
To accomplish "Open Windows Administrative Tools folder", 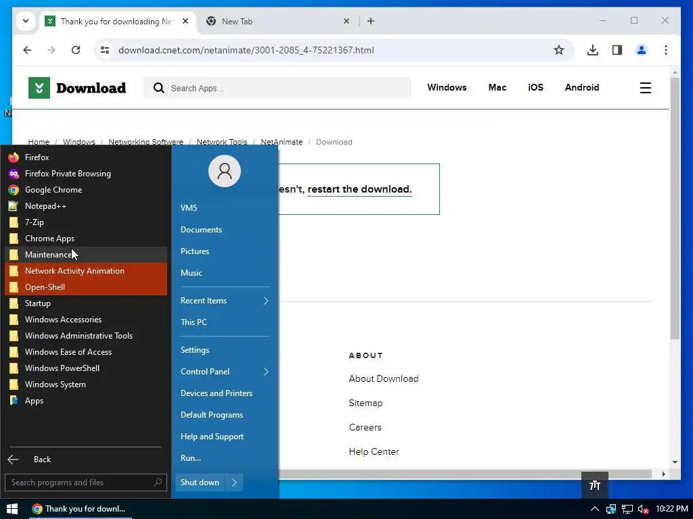I will [86, 336].
